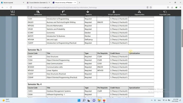Close the Session expired tab
Screen dimensions: 183x103
[23, 3]
